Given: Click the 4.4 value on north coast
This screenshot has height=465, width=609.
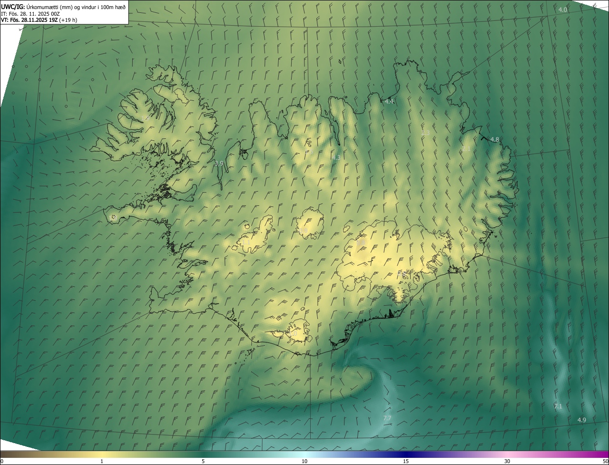Looking at the screenshot, I should [x=389, y=101].
